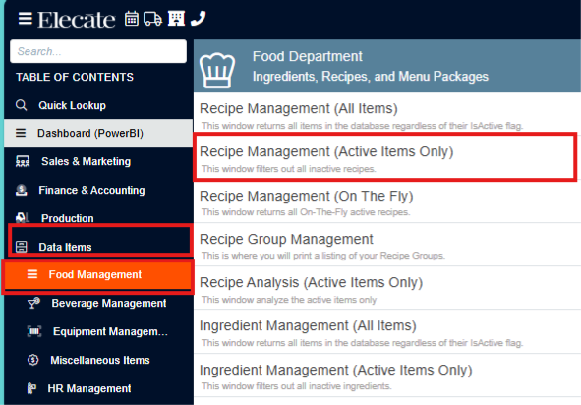581x405 pixels.
Task: Select Food Management menu item
Action: (98, 274)
